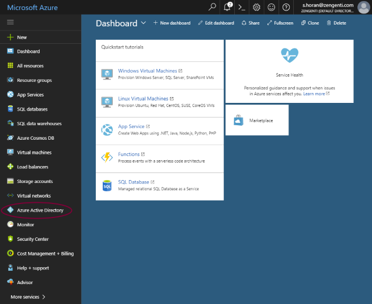Click the All resources grid icon
The image size is (372, 304).
[10, 65]
